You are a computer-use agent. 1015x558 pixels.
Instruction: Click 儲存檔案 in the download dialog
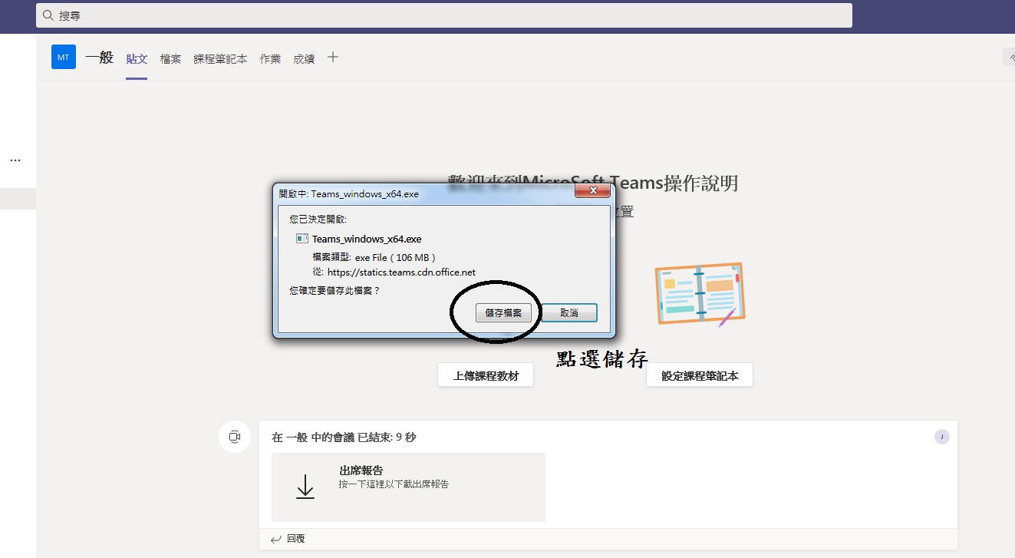point(503,313)
